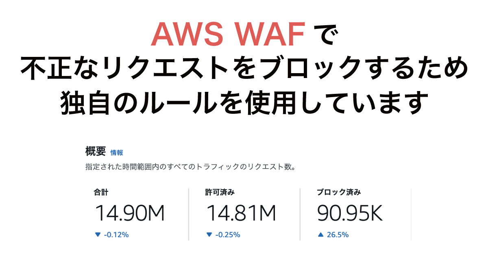
Task: Select the ブロック済み metric label
Action: [339, 192]
